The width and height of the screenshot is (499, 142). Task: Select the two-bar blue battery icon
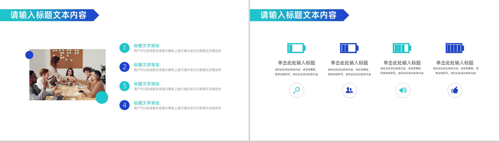[349, 48]
